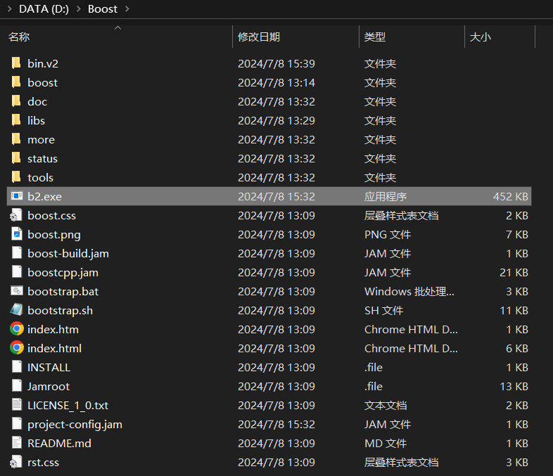This screenshot has width=553, height=476.
Task: Click the 2024/7/8 15:39 date of bin.v2
Action: click(x=276, y=64)
